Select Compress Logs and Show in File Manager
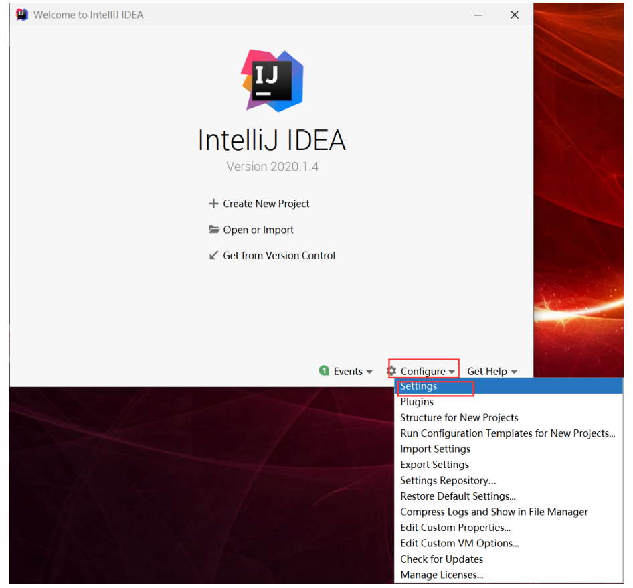 509,512
